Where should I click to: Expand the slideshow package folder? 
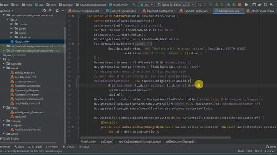[12, 37]
